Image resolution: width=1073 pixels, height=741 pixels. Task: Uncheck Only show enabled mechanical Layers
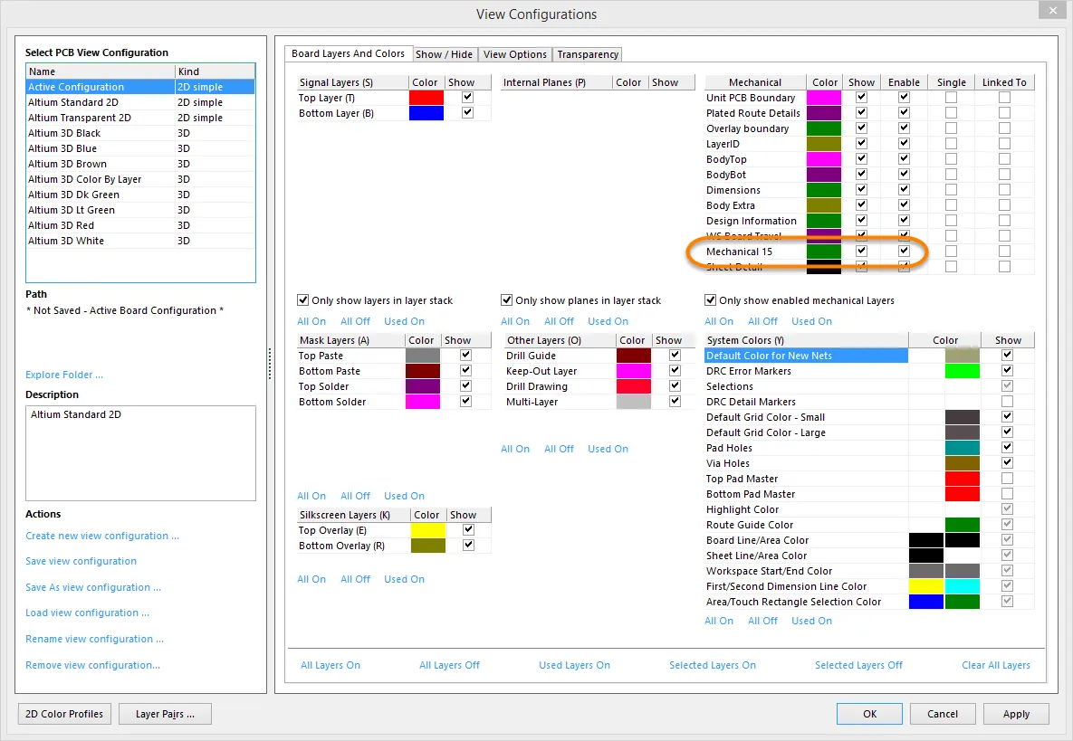click(x=710, y=300)
